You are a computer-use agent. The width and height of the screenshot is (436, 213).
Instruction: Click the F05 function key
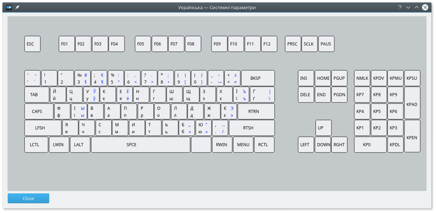(x=143, y=44)
